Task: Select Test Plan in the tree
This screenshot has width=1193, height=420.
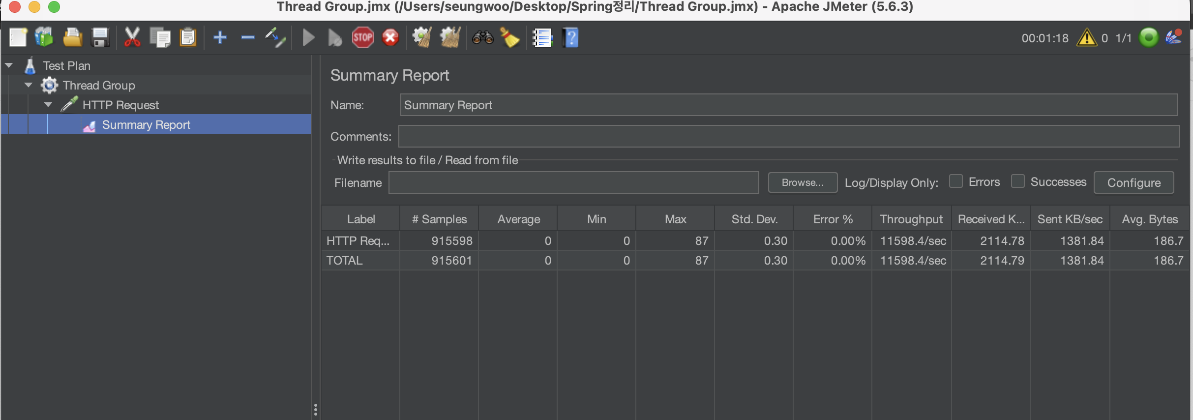Action: (67, 65)
